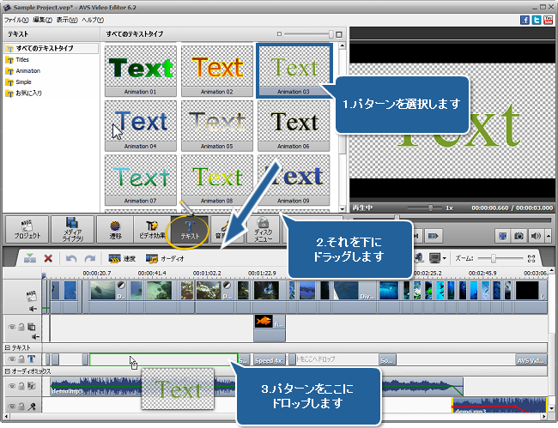Click the ディスクメニュー disc menu button
558x428 pixels.
(264, 229)
